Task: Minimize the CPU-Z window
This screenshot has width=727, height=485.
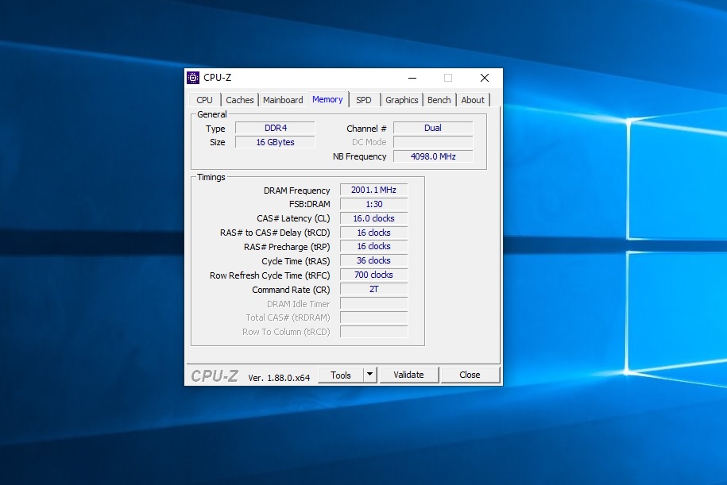Action: (x=412, y=78)
